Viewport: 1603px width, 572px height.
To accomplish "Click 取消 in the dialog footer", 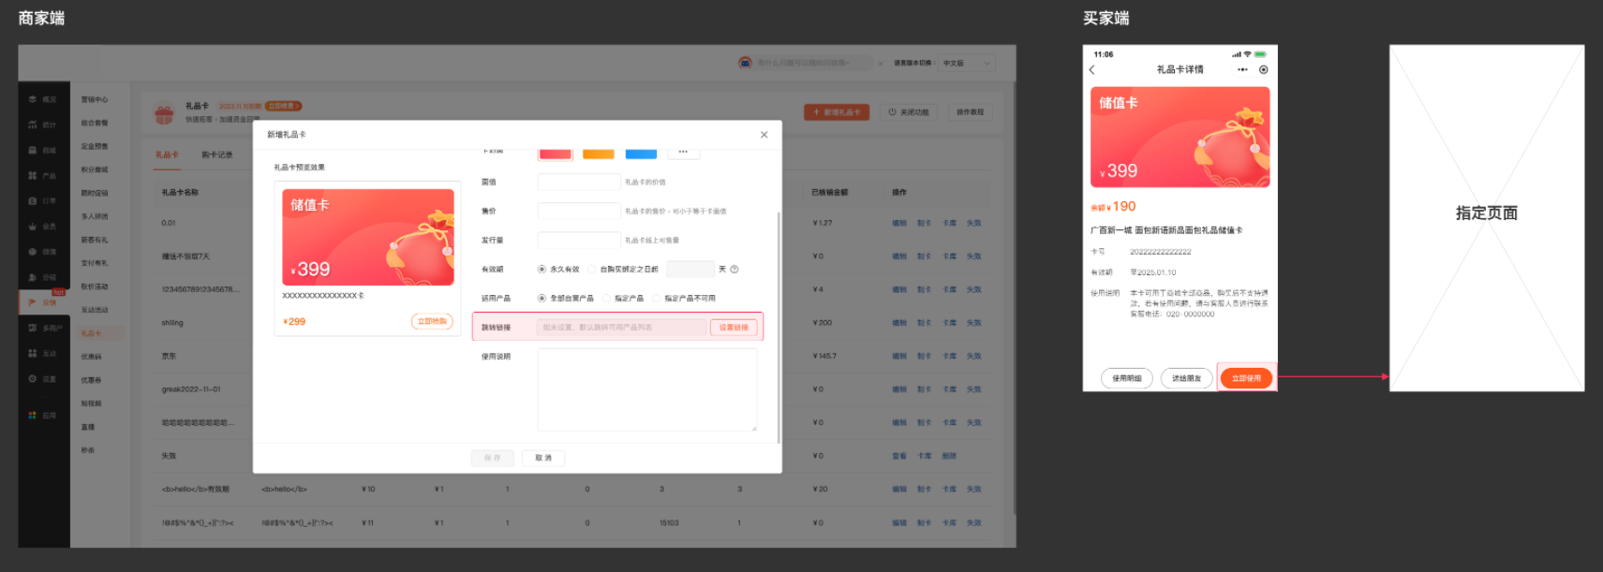I will pyautogui.click(x=543, y=458).
